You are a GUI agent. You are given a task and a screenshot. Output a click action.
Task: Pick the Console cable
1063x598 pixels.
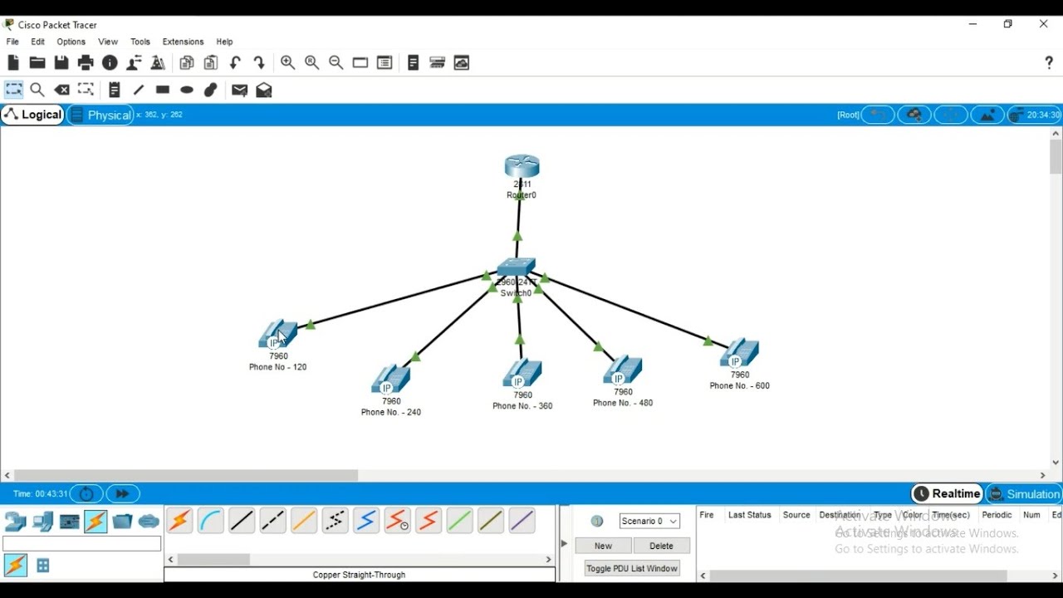click(x=211, y=521)
